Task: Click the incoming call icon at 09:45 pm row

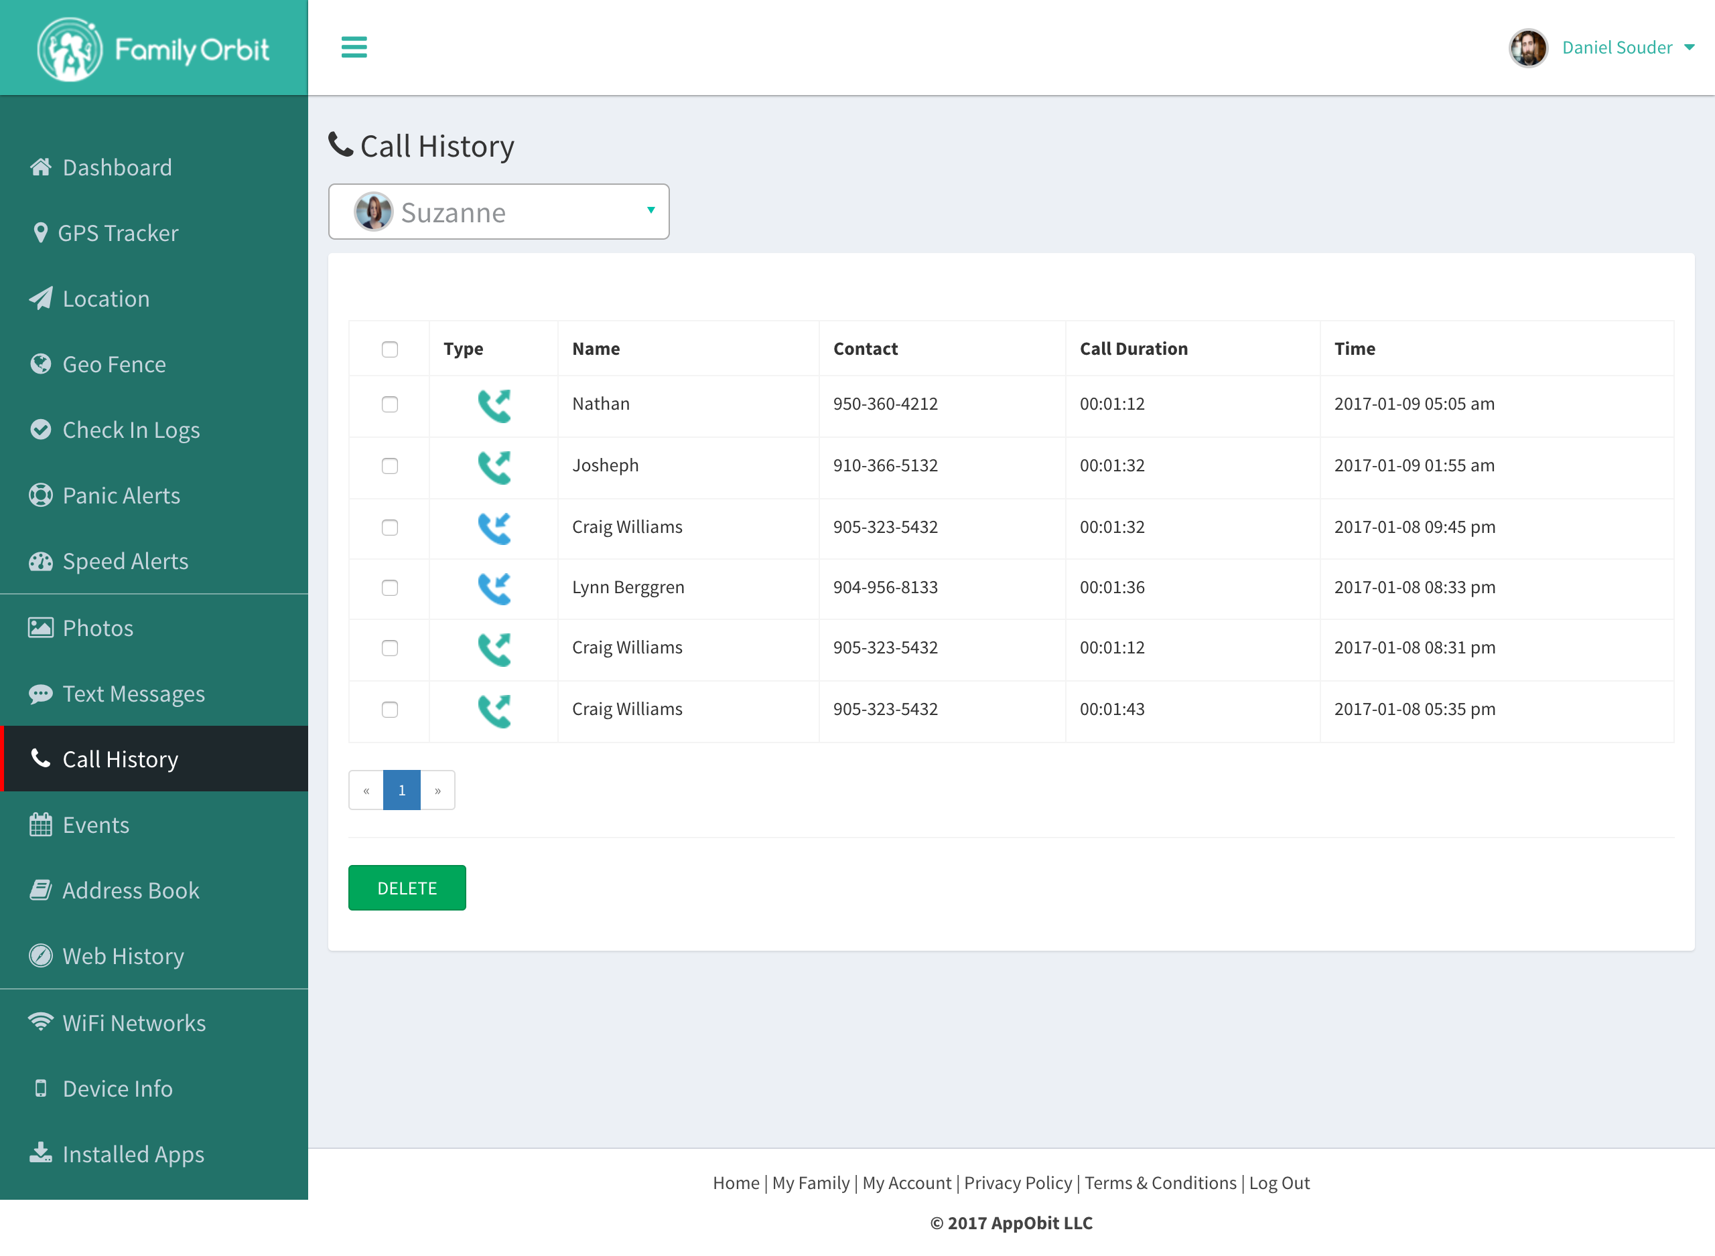Action: pyautogui.click(x=494, y=528)
